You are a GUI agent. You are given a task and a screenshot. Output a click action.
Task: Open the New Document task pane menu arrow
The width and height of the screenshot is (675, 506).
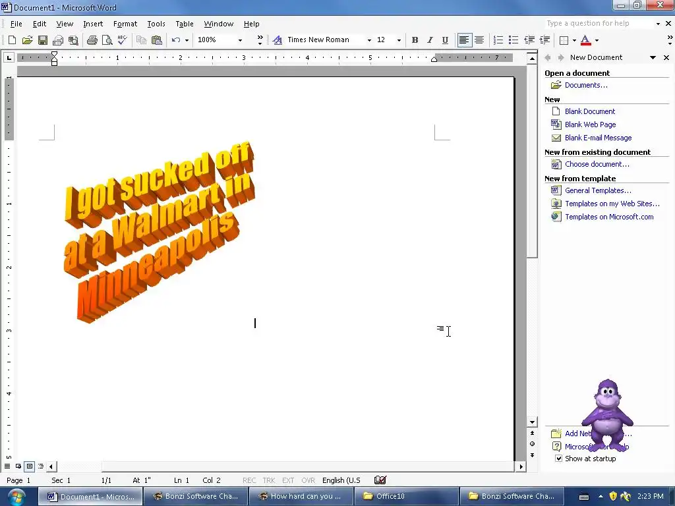click(x=653, y=57)
